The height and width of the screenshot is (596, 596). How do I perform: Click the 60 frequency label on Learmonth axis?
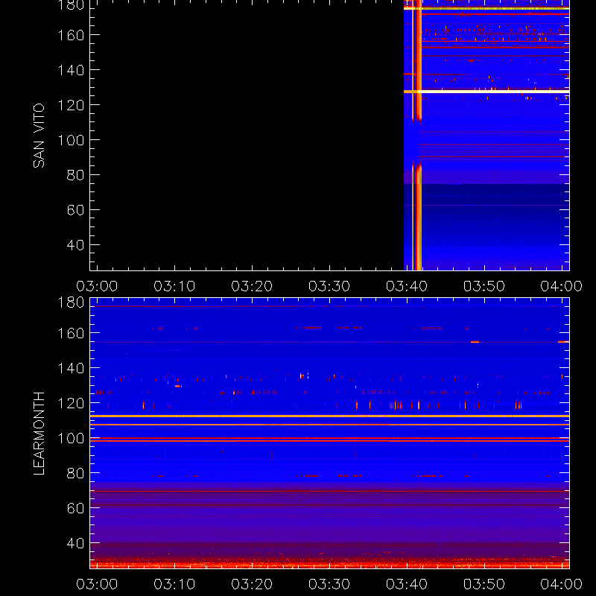[75, 508]
